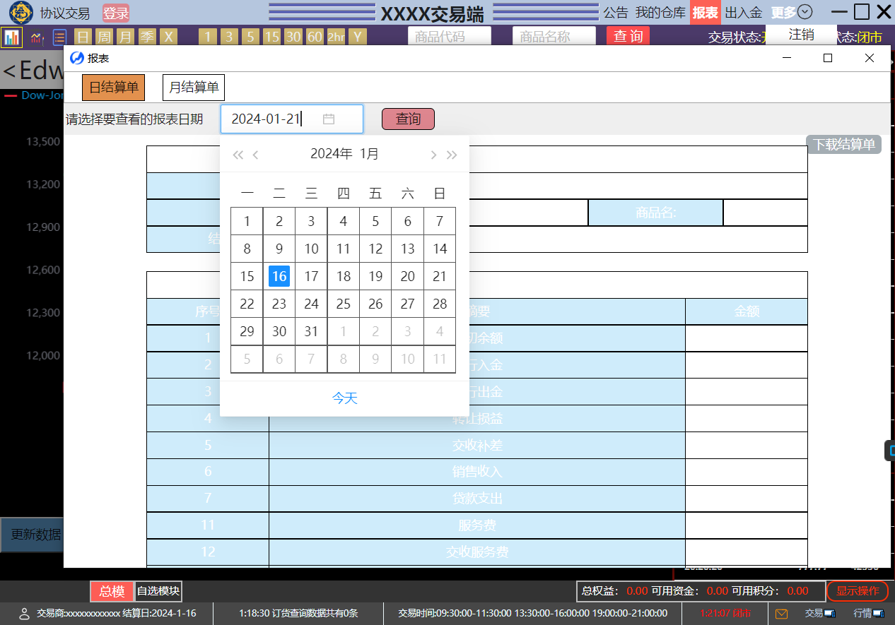Select the 周 weekly period button
Image resolution: width=895 pixels, height=625 pixels.
click(x=104, y=37)
